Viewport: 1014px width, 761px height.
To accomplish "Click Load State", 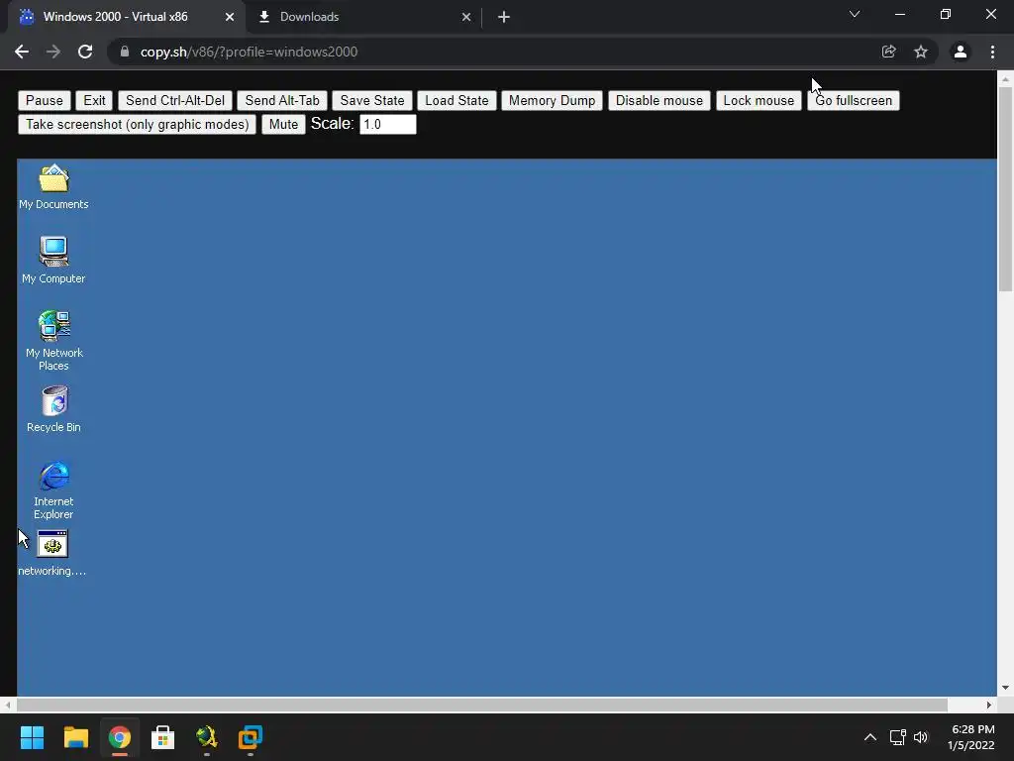I will click(456, 100).
